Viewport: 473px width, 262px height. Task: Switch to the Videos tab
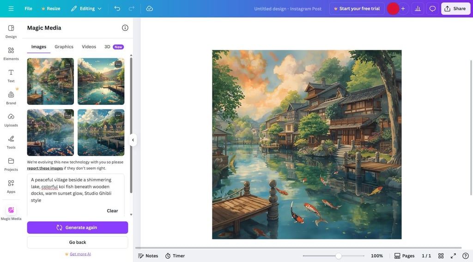89,47
